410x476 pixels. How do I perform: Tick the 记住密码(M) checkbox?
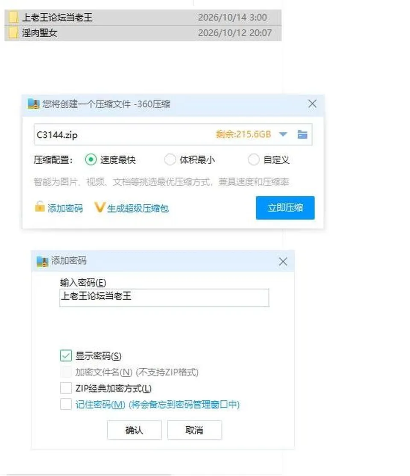(x=66, y=404)
